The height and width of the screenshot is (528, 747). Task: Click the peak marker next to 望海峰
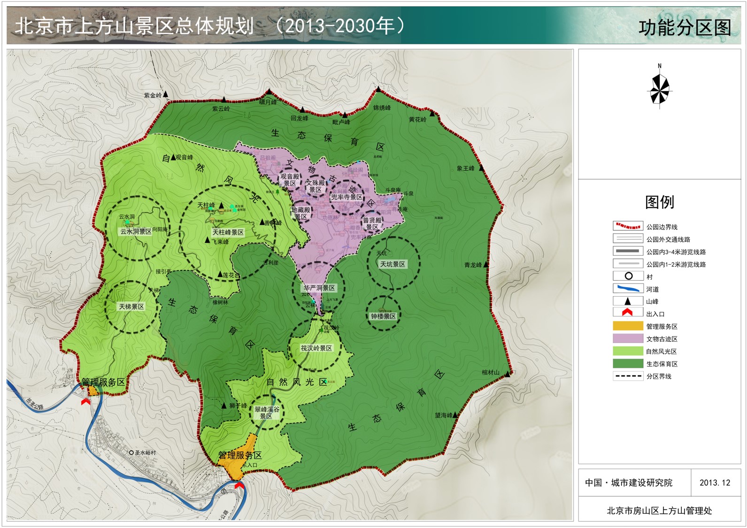point(455,415)
